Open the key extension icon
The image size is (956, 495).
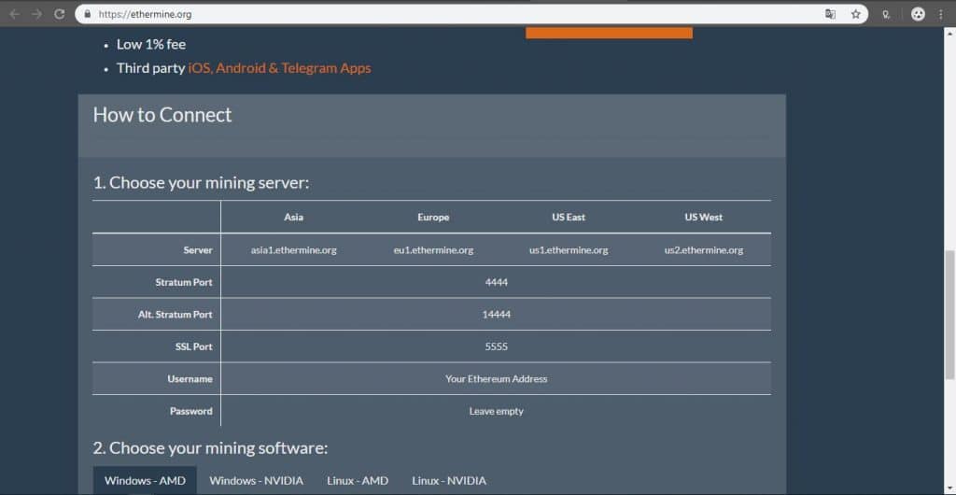pyautogui.click(x=887, y=15)
